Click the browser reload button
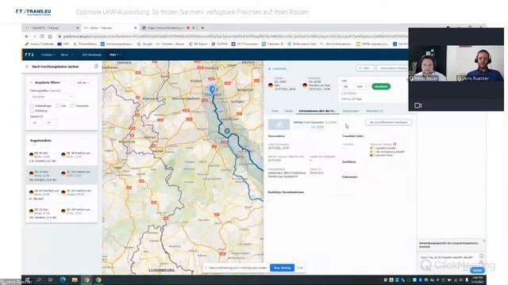Screen dimensions: 508x285 click(42, 36)
